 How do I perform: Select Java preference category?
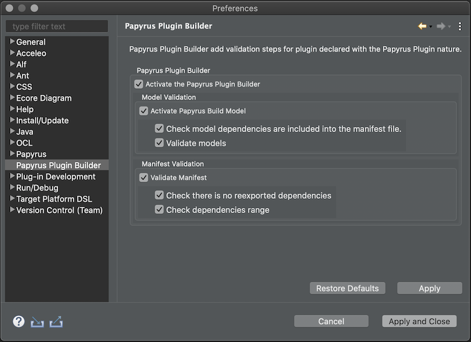(24, 132)
